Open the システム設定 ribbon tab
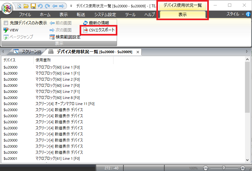The height and width of the screenshot is (171, 252). click(105, 15)
